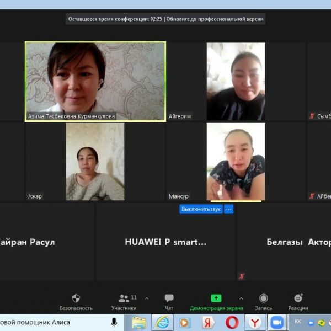
Task: Click the Обновите до профессиональной версии link
Action: (x=216, y=19)
